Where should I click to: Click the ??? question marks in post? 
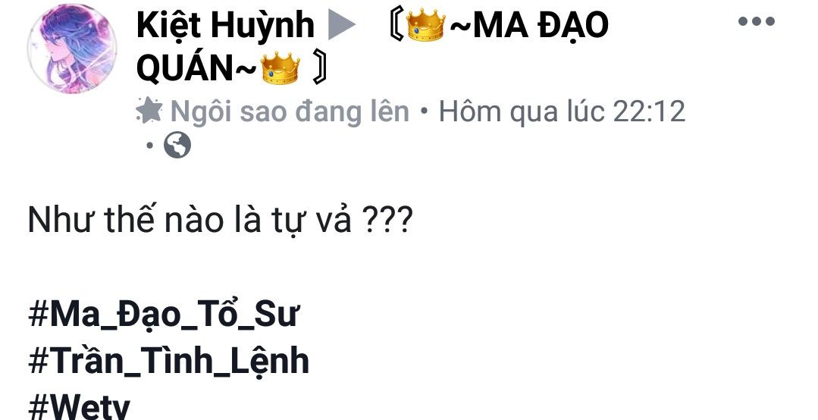(387, 221)
